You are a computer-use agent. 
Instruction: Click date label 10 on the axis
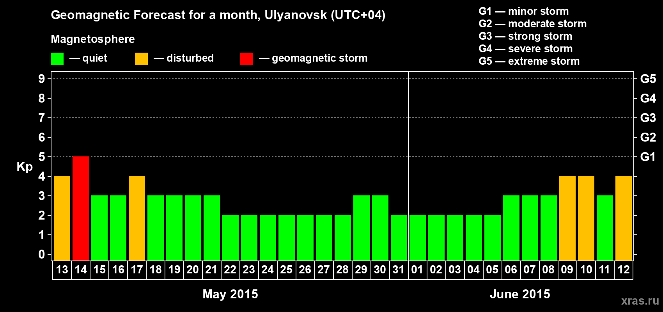pyautogui.click(x=586, y=270)
